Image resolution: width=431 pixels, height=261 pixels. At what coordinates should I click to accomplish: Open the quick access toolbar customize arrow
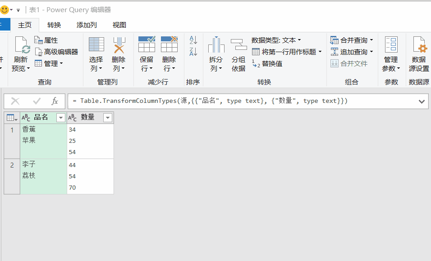[x=18, y=10]
